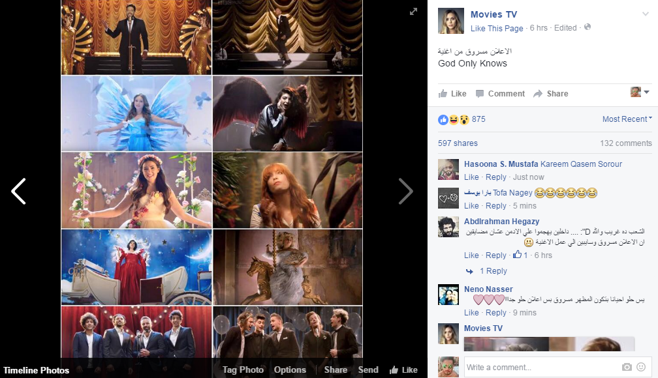Click the public globe privacy icon
658x378 pixels.
pos(587,27)
